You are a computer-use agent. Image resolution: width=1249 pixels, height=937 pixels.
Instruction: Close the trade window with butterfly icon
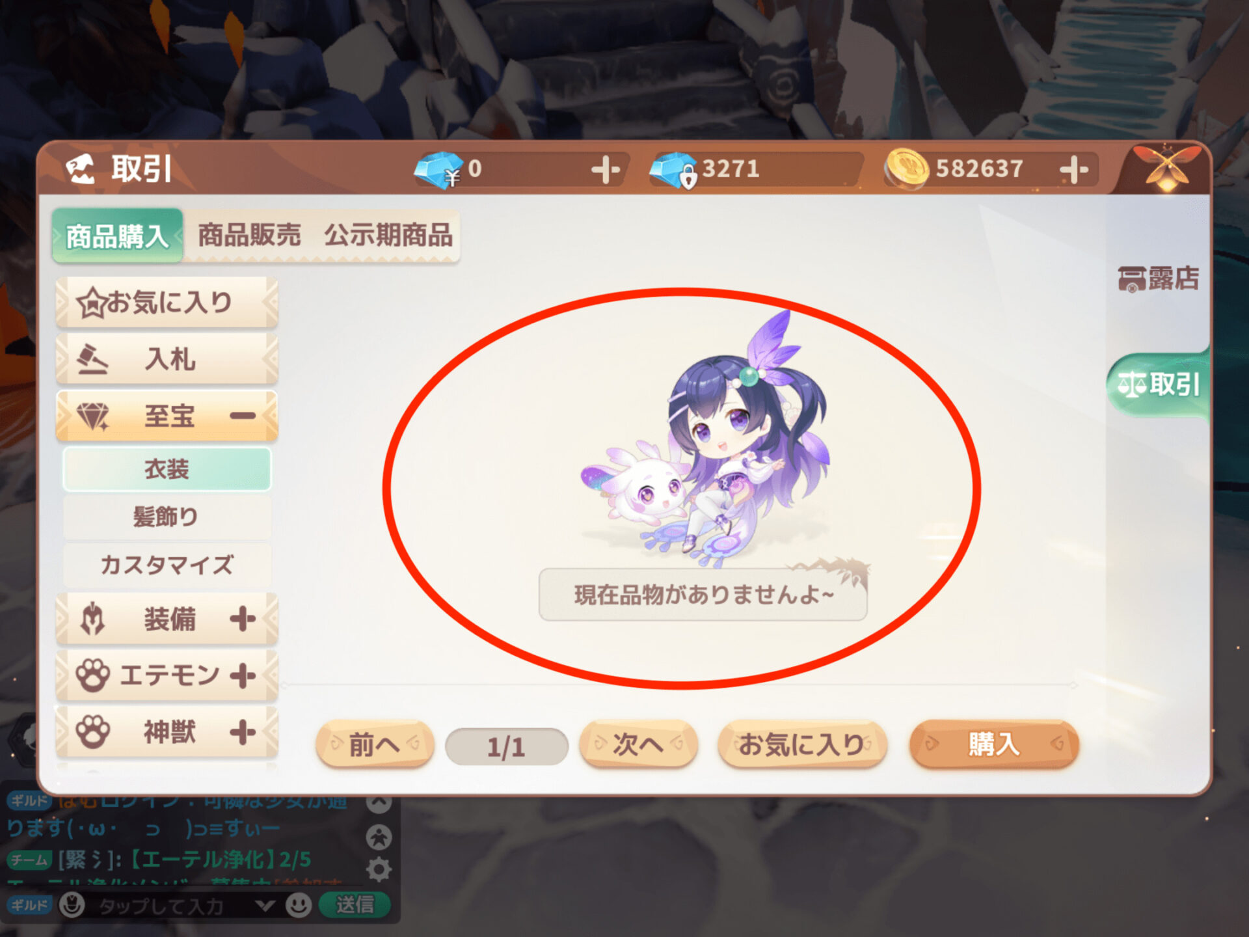pos(1166,169)
